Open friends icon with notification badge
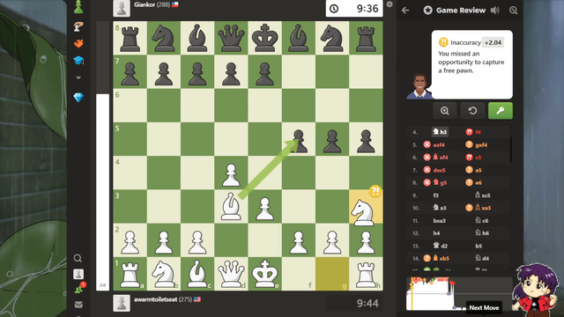The height and width of the screenshot is (317, 564). (79, 288)
